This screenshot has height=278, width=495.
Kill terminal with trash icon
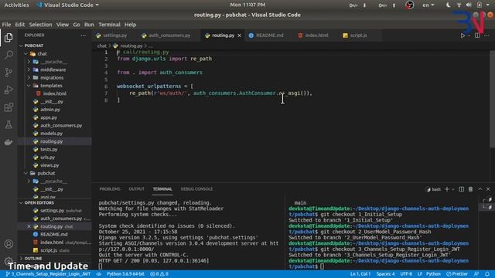click(470, 189)
